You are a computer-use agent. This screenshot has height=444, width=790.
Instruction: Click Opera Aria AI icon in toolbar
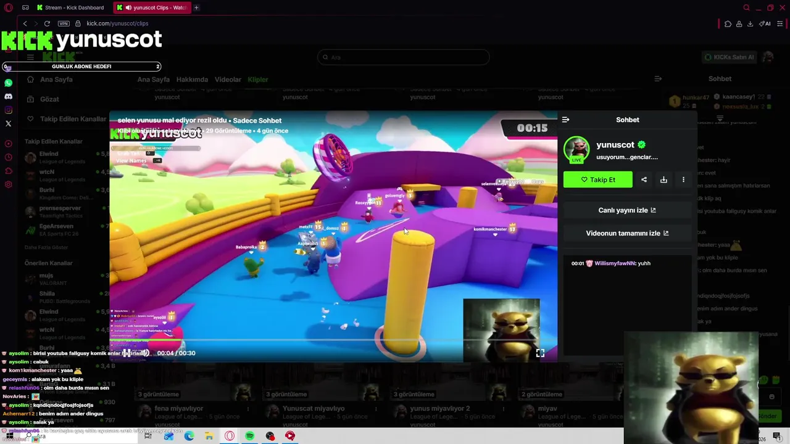(x=765, y=23)
